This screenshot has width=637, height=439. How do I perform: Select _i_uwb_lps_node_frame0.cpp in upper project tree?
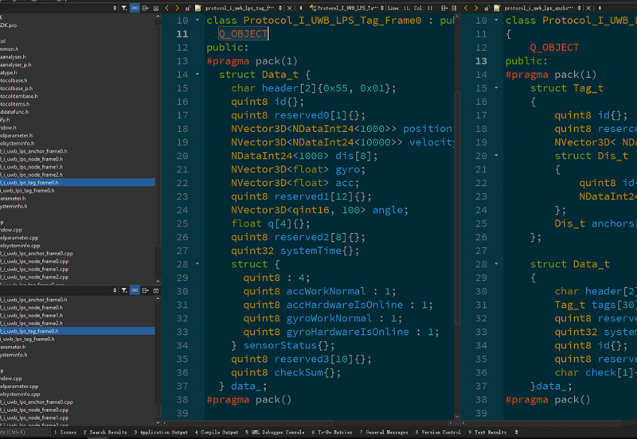[x=34, y=262]
